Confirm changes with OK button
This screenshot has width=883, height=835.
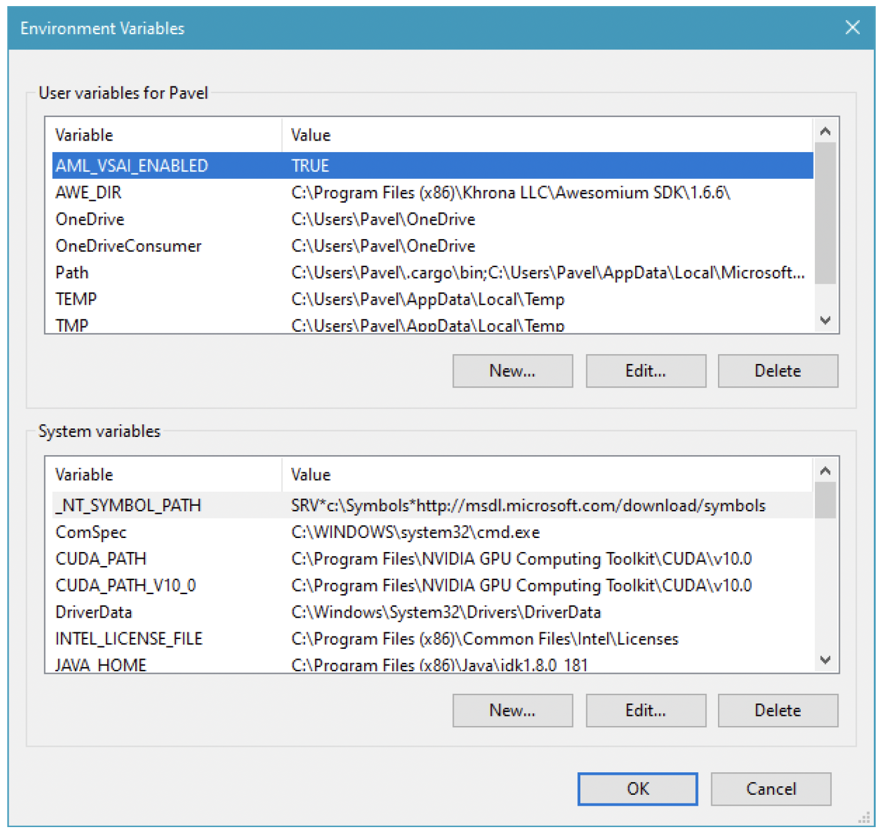point(637,789)
